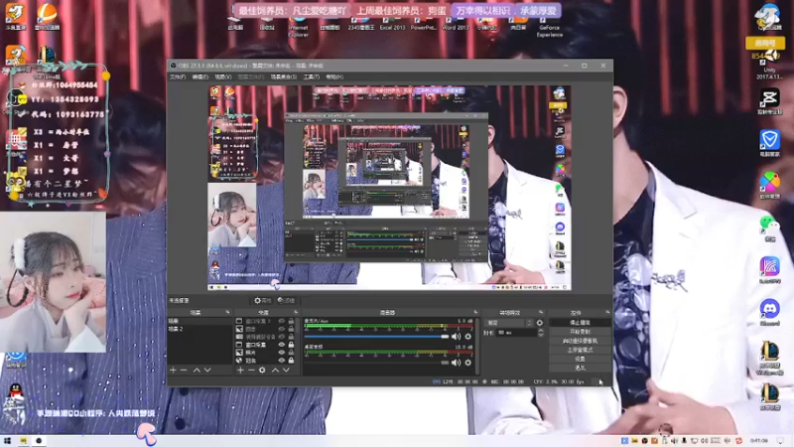This screenshot has width=794, height=447.
Task: Open the 视图(V) menu
Action: tap(222, 77)
